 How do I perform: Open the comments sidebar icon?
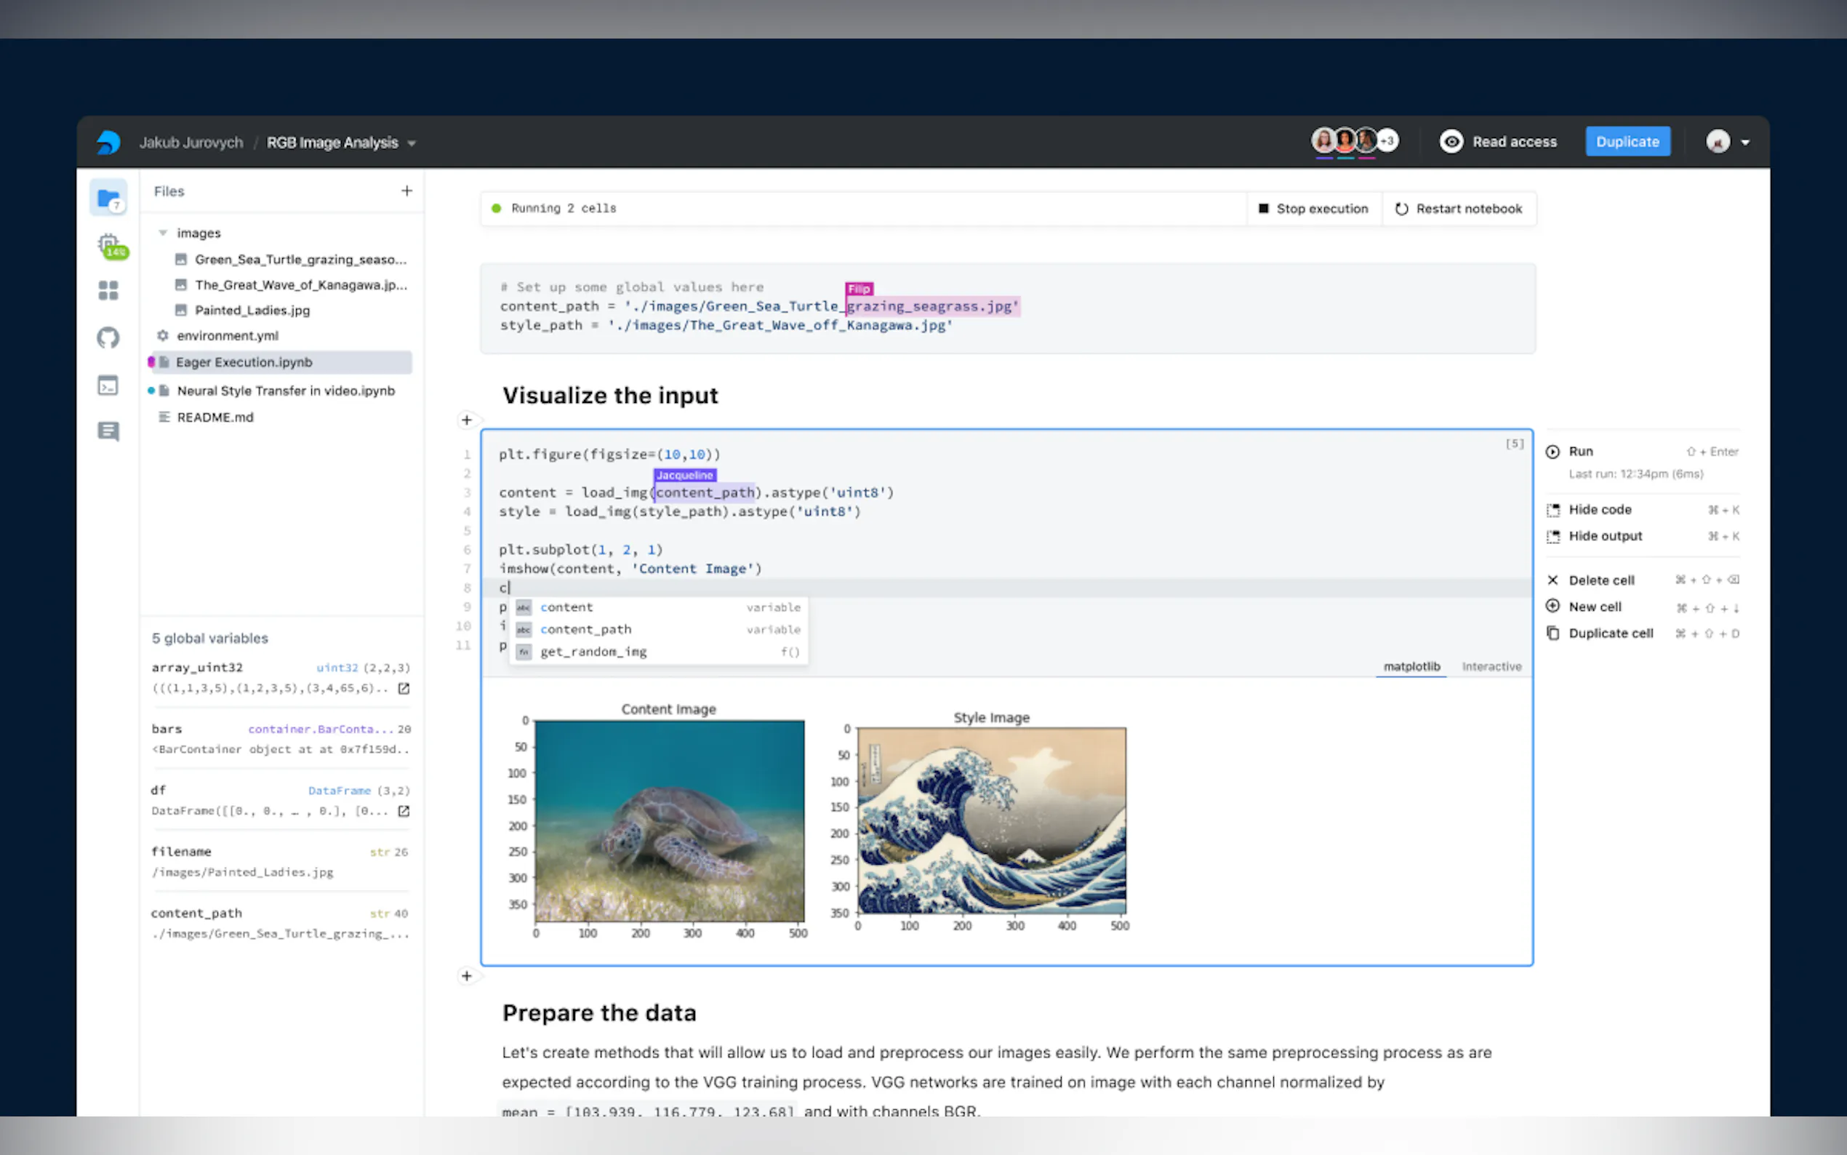[108, 431]
